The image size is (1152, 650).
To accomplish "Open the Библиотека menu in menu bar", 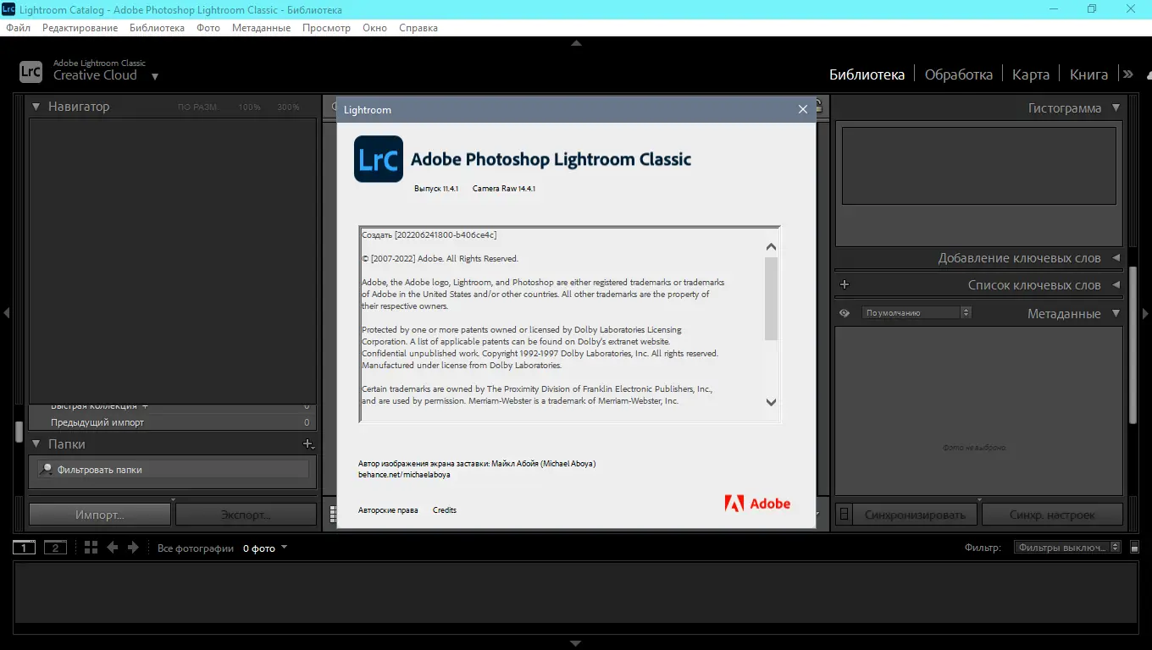I will (157, 28).
